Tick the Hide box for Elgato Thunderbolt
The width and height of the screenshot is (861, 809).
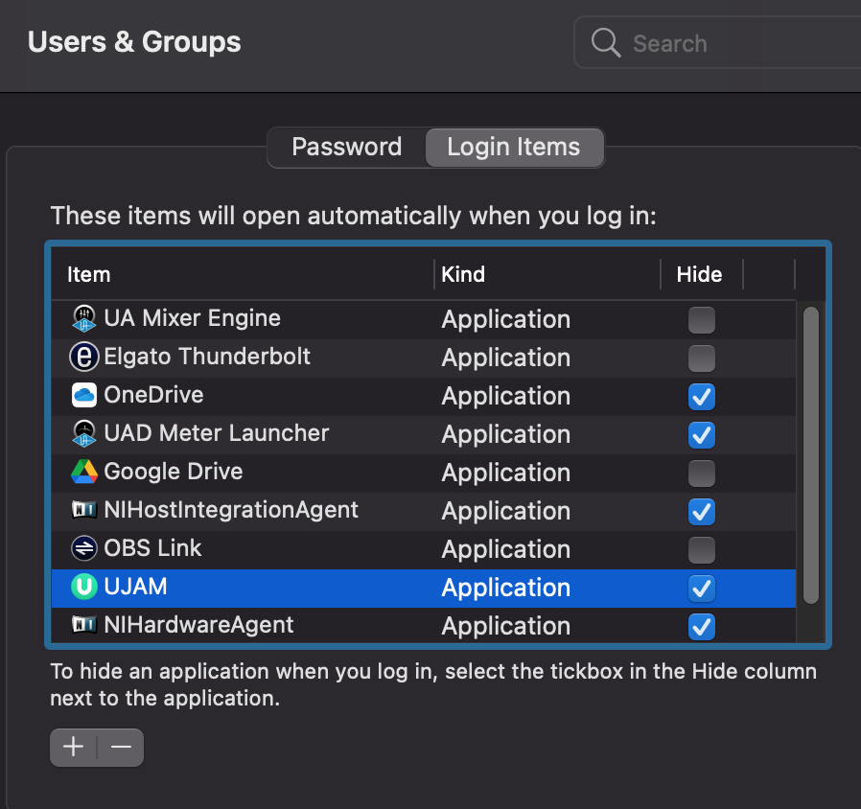pyautogui.click(x=702, y=358)
